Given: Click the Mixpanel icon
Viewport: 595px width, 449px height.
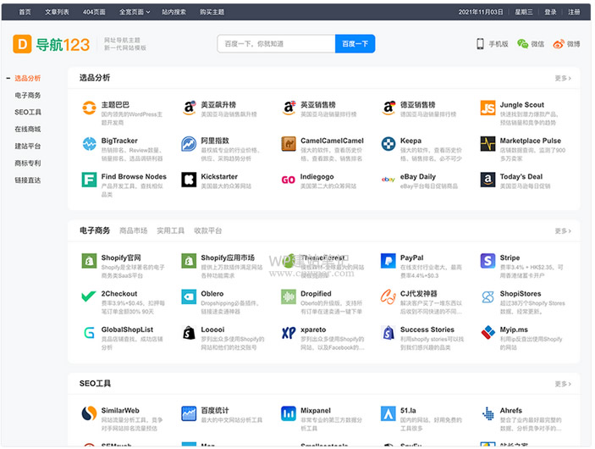Looking at the screenshot, I should pos(289,413).
